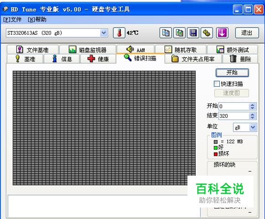This screenshot has width=265, height=219.
Task: Click the gray 122 MB legend swatch
Action: [x=216, y=142]
